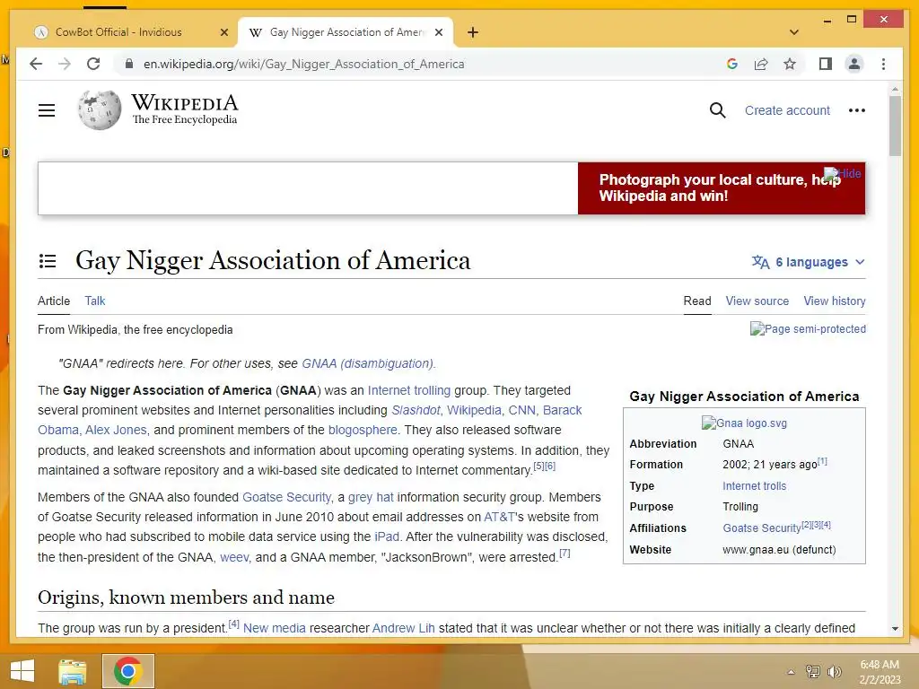Select the Read tab

click(697, 301)
